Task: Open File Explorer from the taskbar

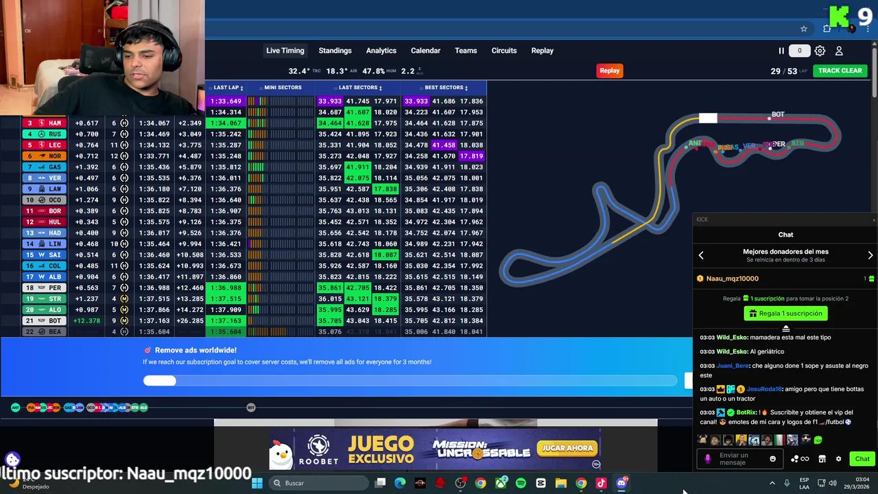Action: (x=560, y=483)
